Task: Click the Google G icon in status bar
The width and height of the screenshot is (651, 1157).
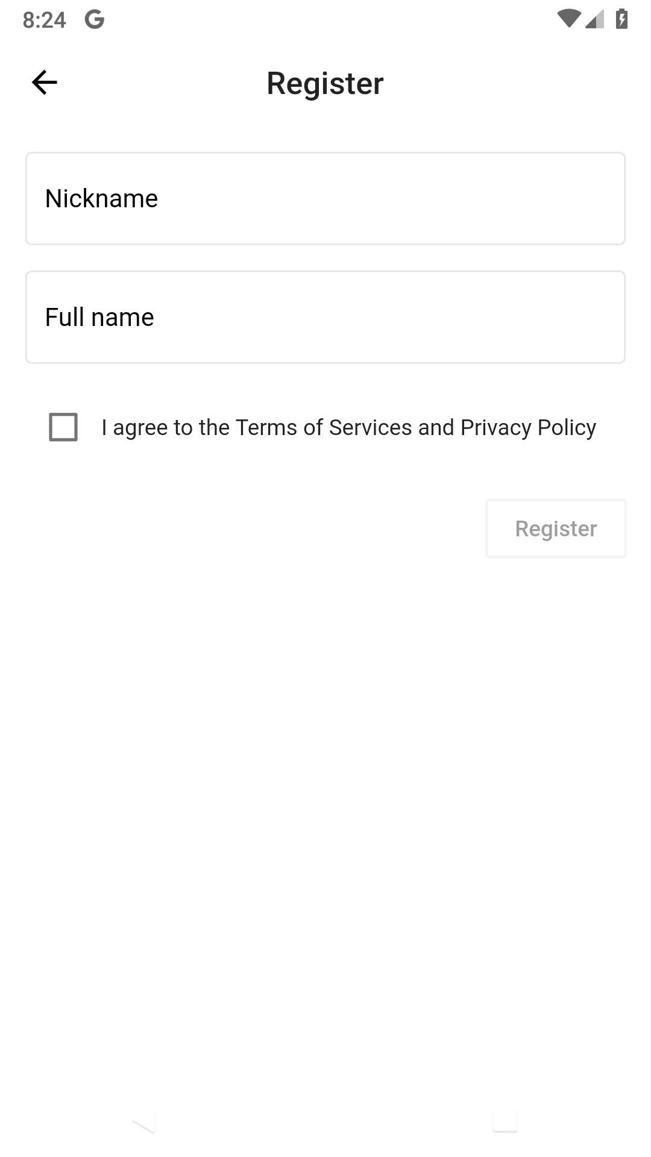Action: 93,19
